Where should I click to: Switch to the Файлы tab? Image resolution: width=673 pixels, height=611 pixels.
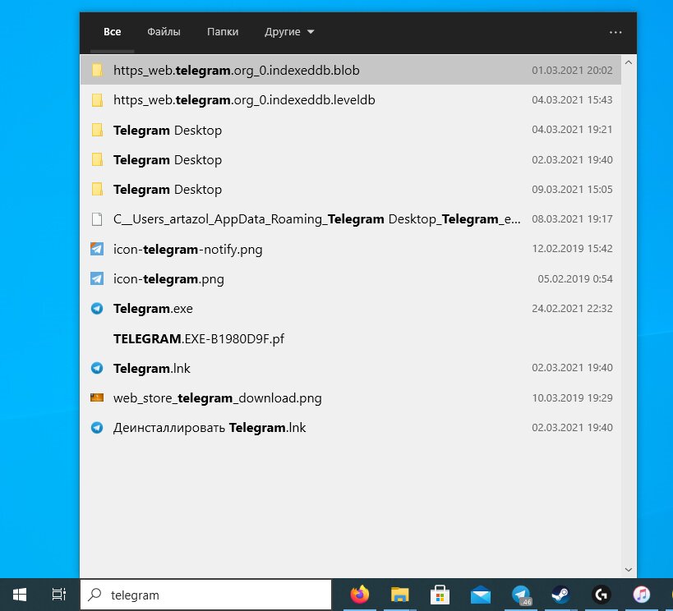coord(164,32)
